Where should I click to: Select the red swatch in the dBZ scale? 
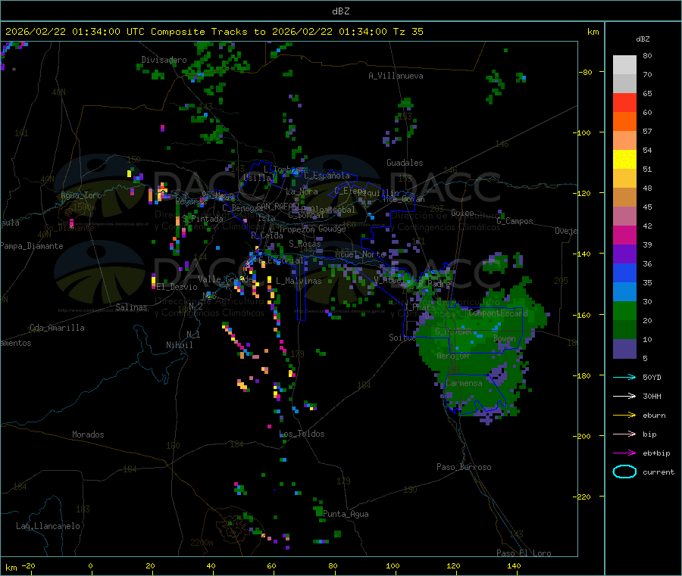pyautogui.click(x=624, y=102)
